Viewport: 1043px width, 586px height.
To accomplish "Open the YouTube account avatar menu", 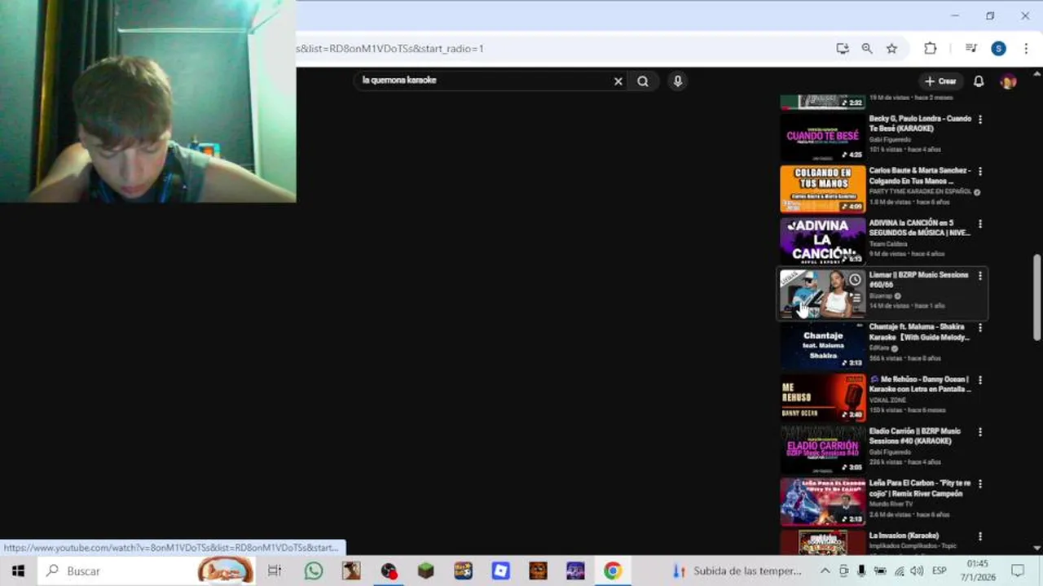I will tap(1008, 81).
